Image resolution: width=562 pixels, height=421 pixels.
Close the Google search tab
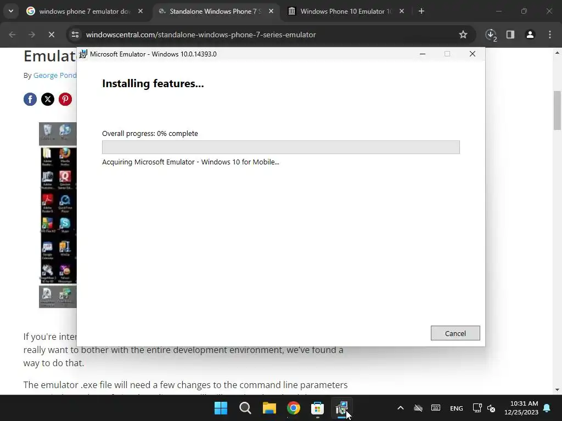140,12
